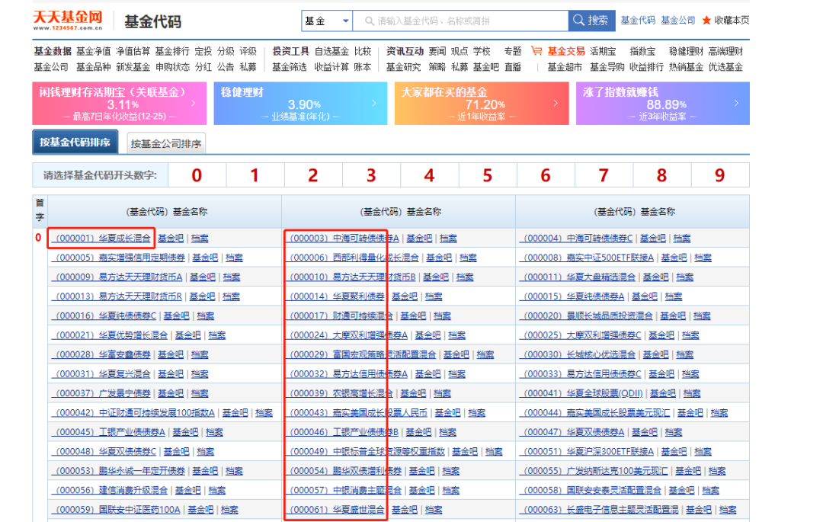Screen dimensions: 823x522
Task: Open the 基金净值 navigation item
Action: [94, 51]
